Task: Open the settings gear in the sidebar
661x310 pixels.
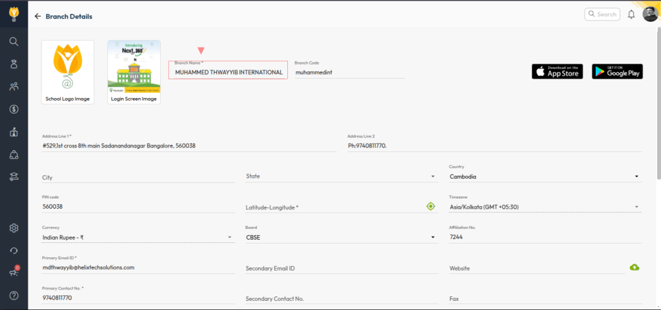Action: tap(14, 228)
